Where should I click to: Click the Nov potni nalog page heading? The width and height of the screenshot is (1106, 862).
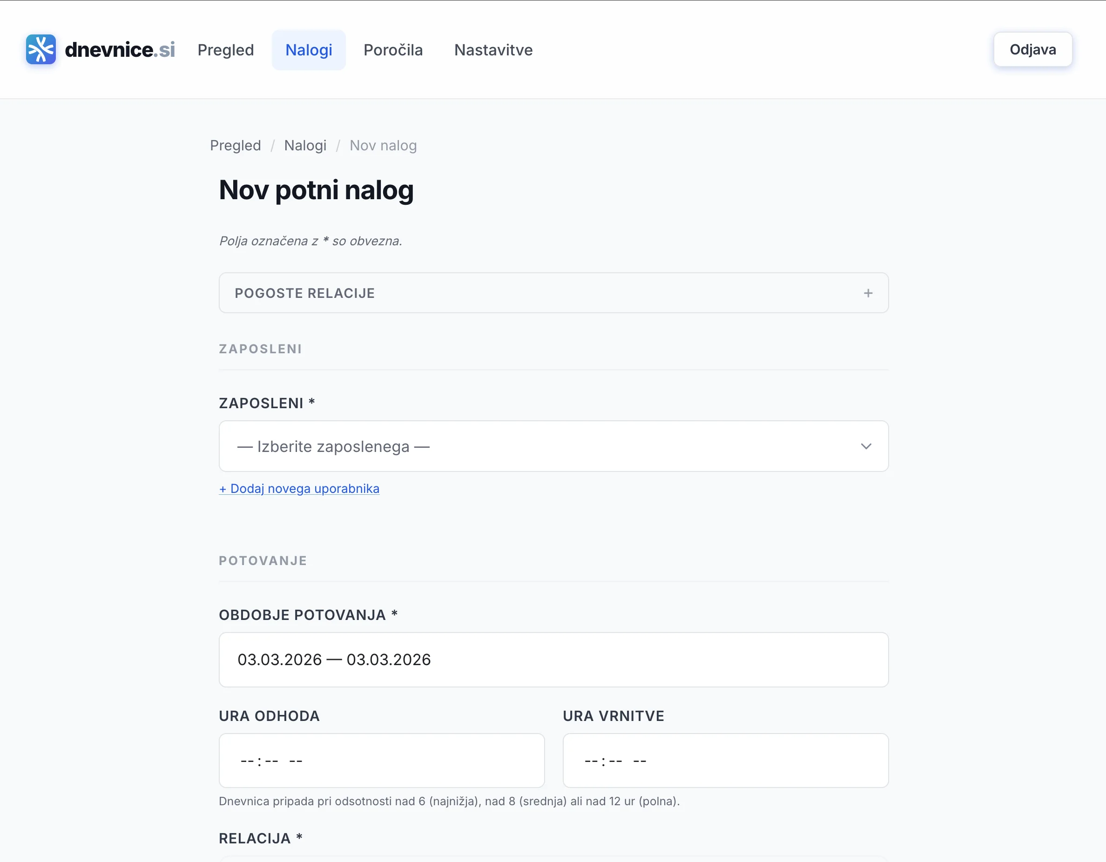click(316, 190)
